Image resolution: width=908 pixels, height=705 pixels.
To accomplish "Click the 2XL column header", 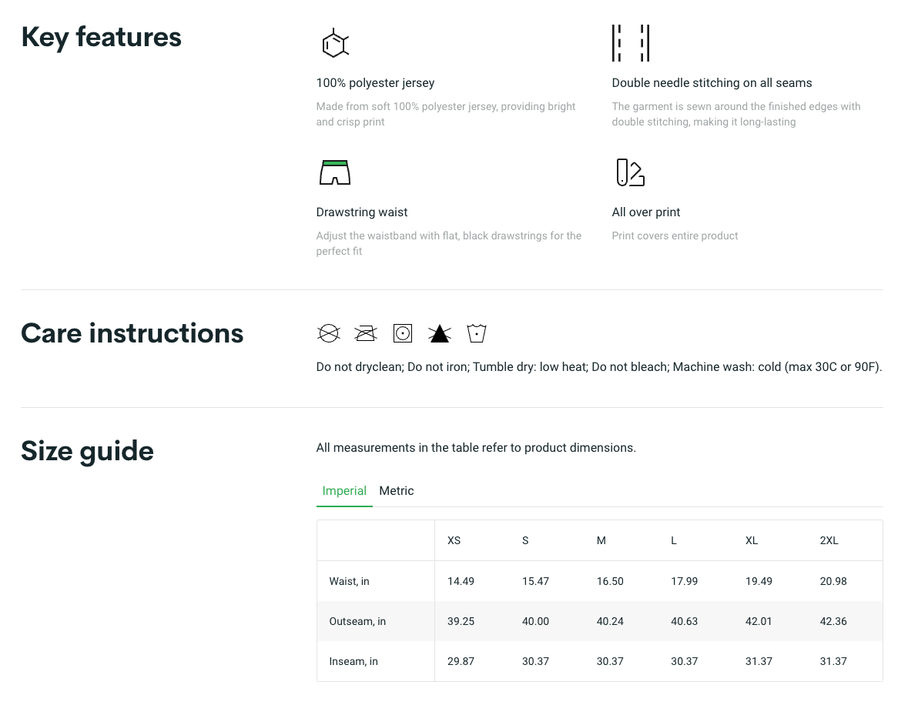I will click(829, 541).
